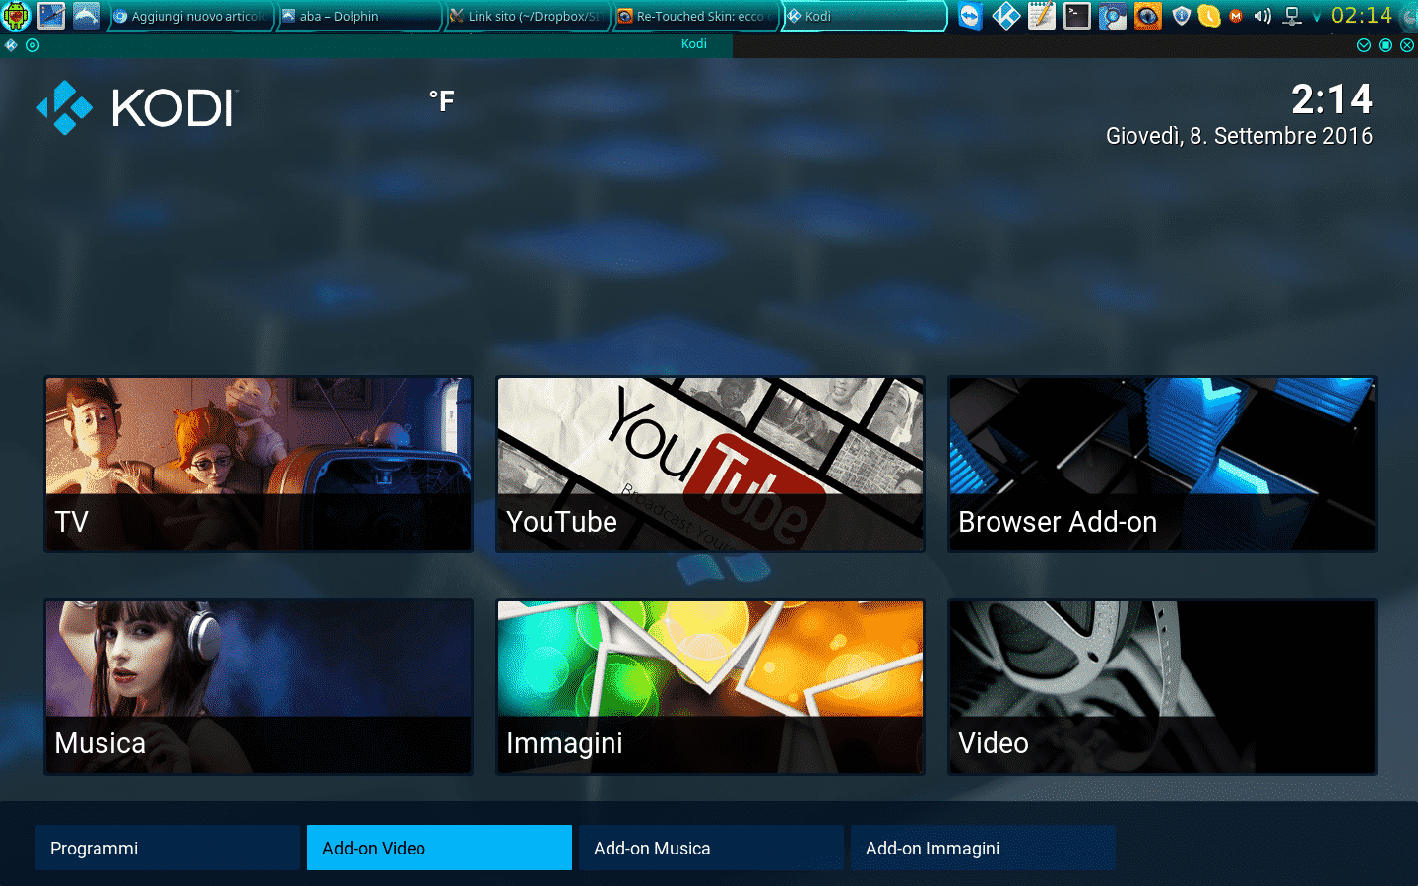Minimize the Kodi window

click(x=1363, y=45)
